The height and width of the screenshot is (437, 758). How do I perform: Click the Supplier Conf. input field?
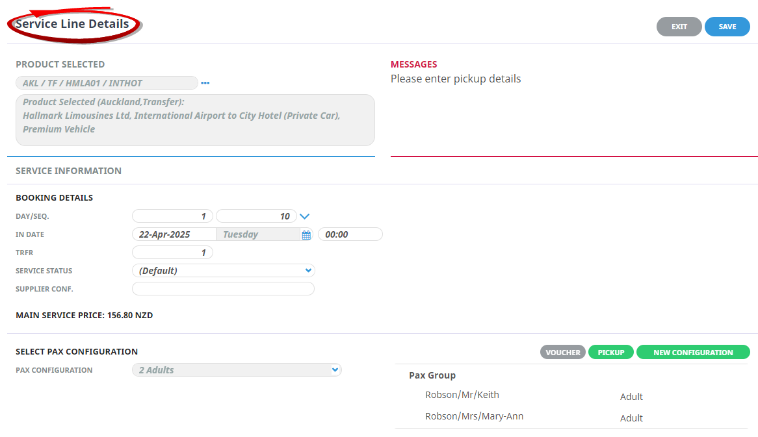coord(223,289)
